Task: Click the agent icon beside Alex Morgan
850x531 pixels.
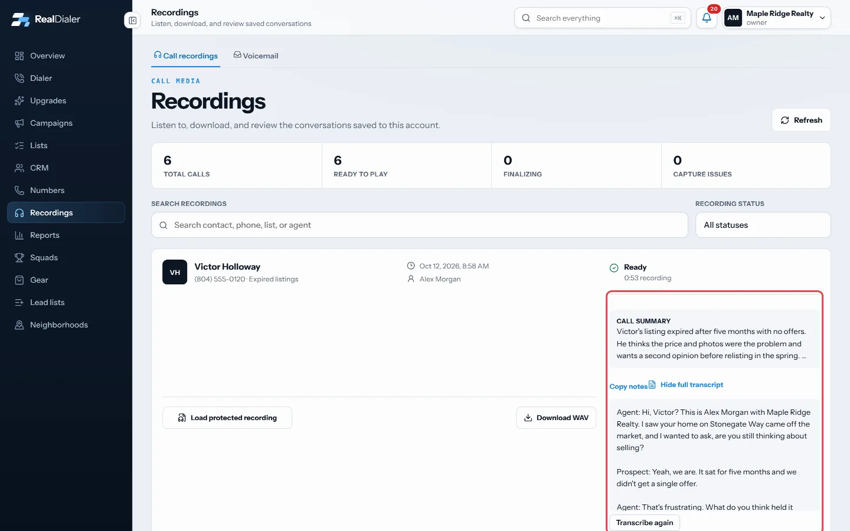Action: coord(411,279)
